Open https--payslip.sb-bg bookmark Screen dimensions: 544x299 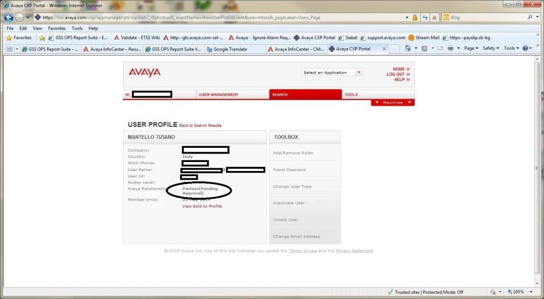pos(466,37)
